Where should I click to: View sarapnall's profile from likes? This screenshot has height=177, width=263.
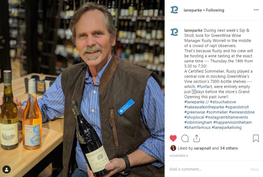pyautogui.click(x=202, y=148)
